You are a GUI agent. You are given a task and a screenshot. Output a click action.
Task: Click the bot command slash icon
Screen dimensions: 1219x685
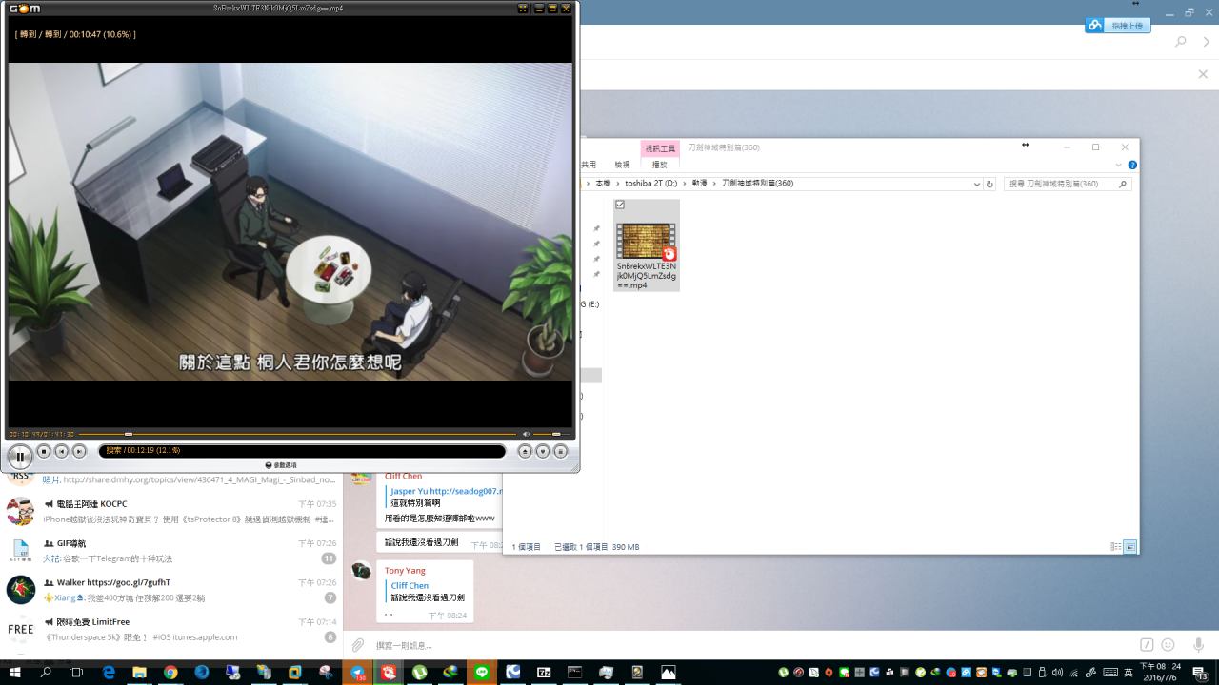coord(1147,644)
